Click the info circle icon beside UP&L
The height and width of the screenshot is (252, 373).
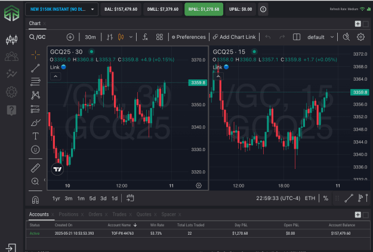click(x=263, y=10)
